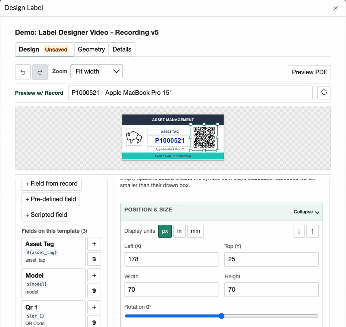Click the ASSET TAG caption on label
Image resolution: width=346 pixels, height=327 pixels.
[x=170, y=132]
